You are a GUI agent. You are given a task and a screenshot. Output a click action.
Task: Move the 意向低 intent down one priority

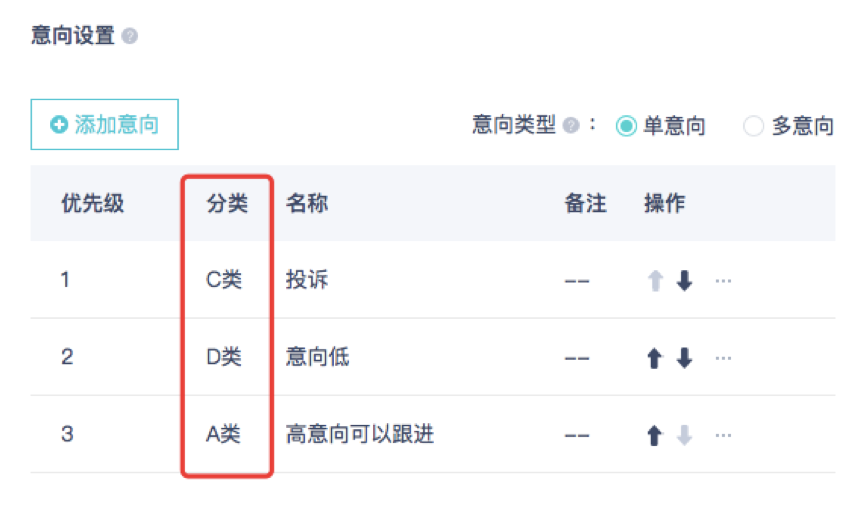[684, 358]
